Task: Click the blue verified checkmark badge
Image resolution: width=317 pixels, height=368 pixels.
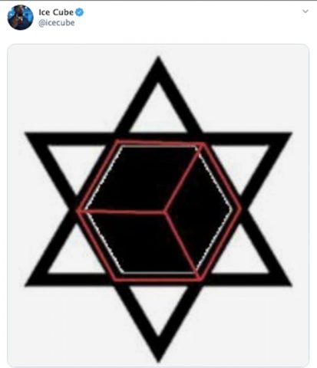Action: click(79, 12)
